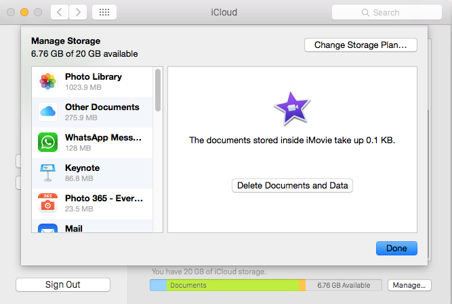Select the Photo Library row title
This screenshot has width=452, height=304.
(x=94, y=77)
